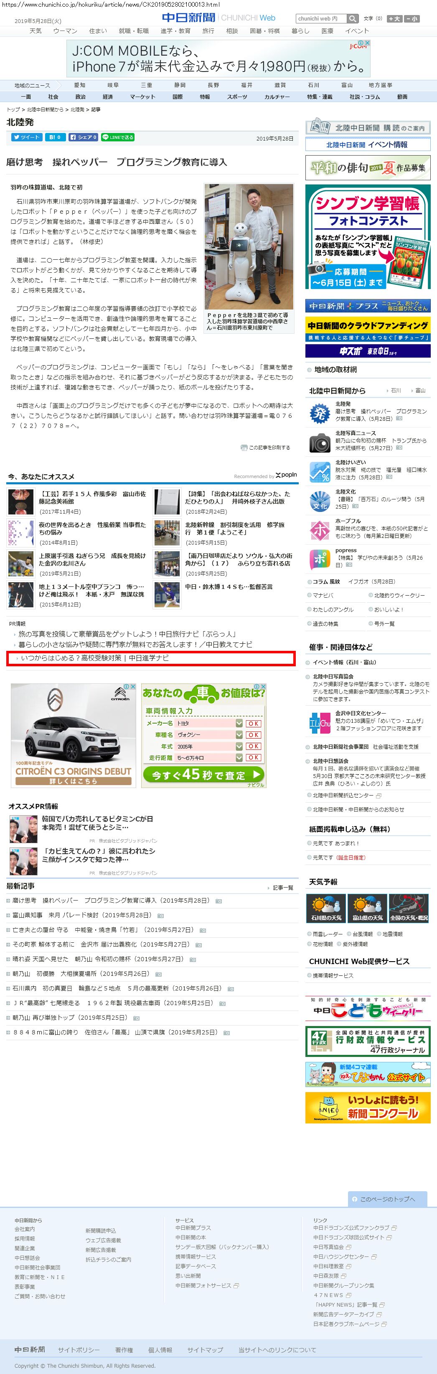Image resolution: width=437 pixels, height=1374 pixels.
Task: Open ぴよちゃん公式サイト banner
Action: pos(368,1074)
